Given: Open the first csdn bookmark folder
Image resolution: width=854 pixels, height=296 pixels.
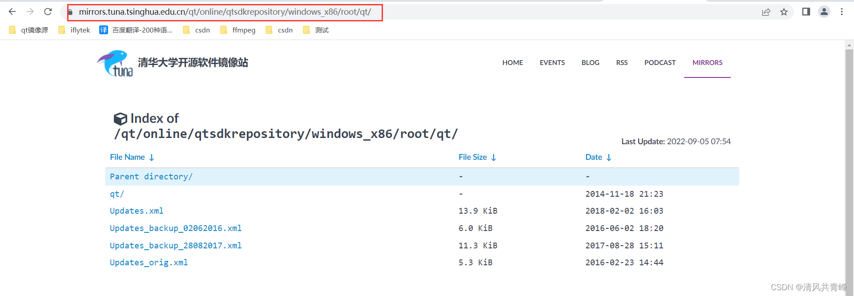Looking at the screenshot, I should [197, 30].
